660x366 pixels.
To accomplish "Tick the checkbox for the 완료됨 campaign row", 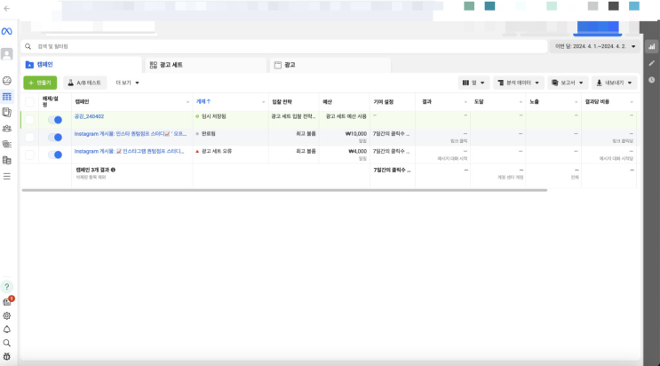I will click(x=29, y=138).
